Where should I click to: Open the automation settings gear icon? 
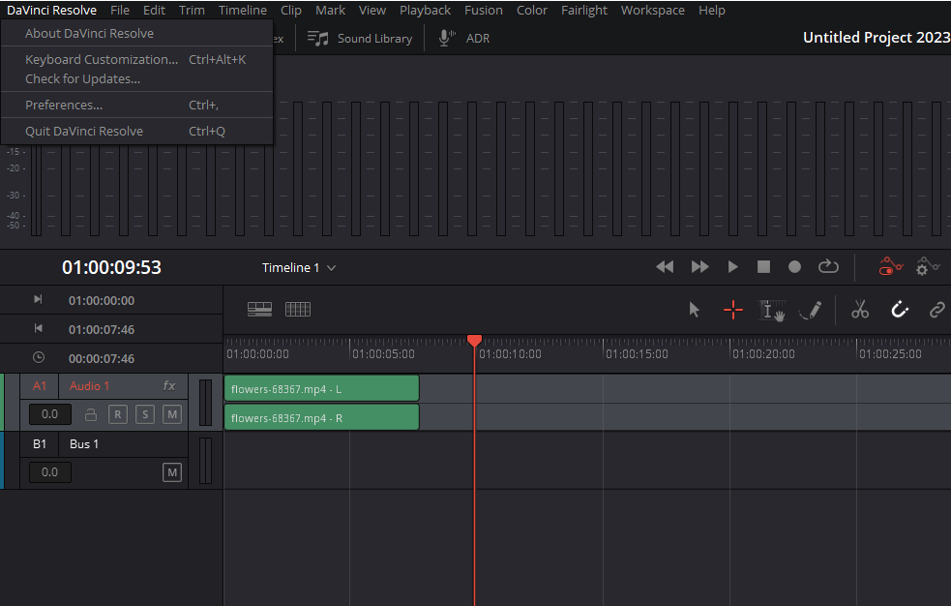928,266
